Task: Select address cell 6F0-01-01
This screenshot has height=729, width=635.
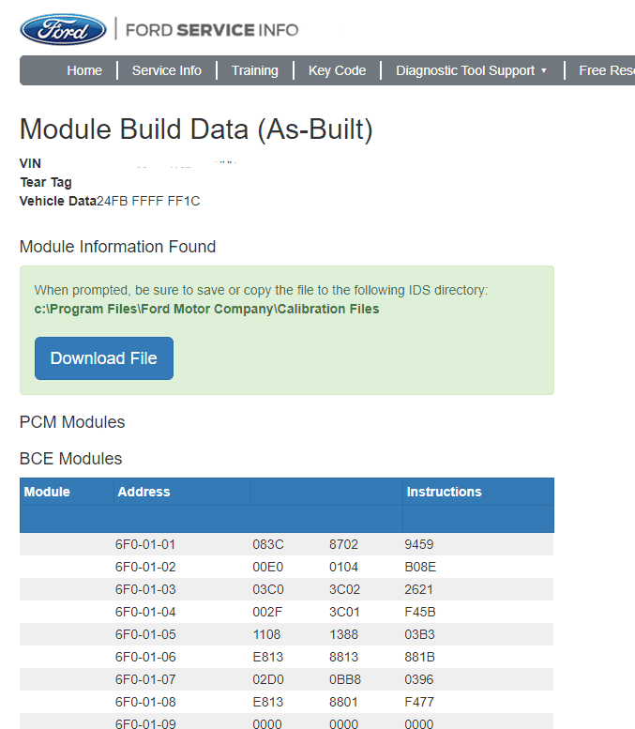Action: [145, 544]
